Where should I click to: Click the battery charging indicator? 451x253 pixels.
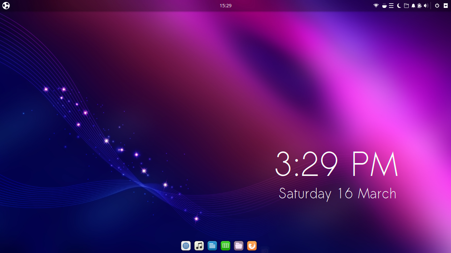(x=419, y=6)
